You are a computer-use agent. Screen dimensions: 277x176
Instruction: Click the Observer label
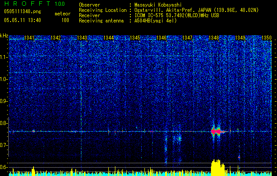click(x=89, y=5)
